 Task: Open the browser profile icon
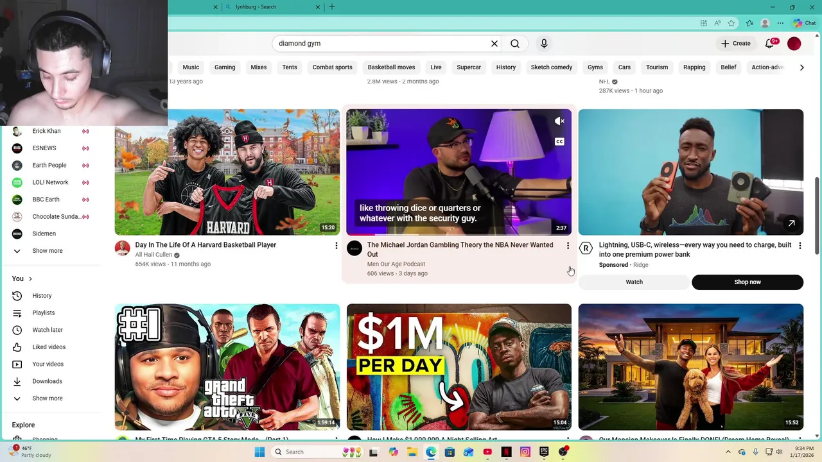pos(765,23)
